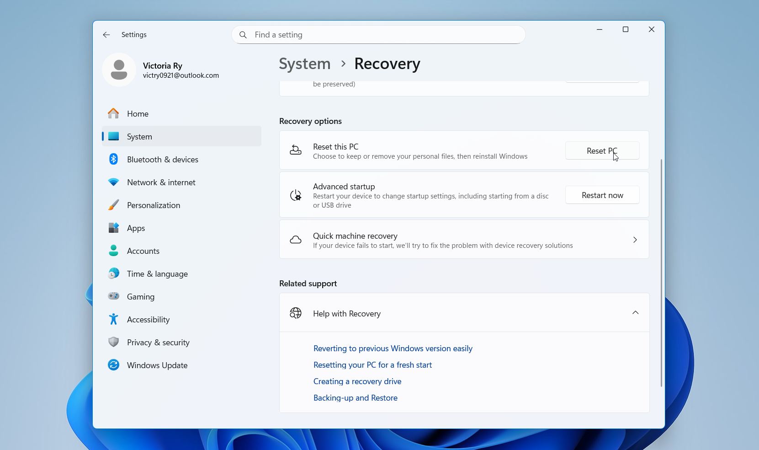Collapse the Help with Recovery section
The width and height of the screenshot is (759, 450).
[635, 313]
